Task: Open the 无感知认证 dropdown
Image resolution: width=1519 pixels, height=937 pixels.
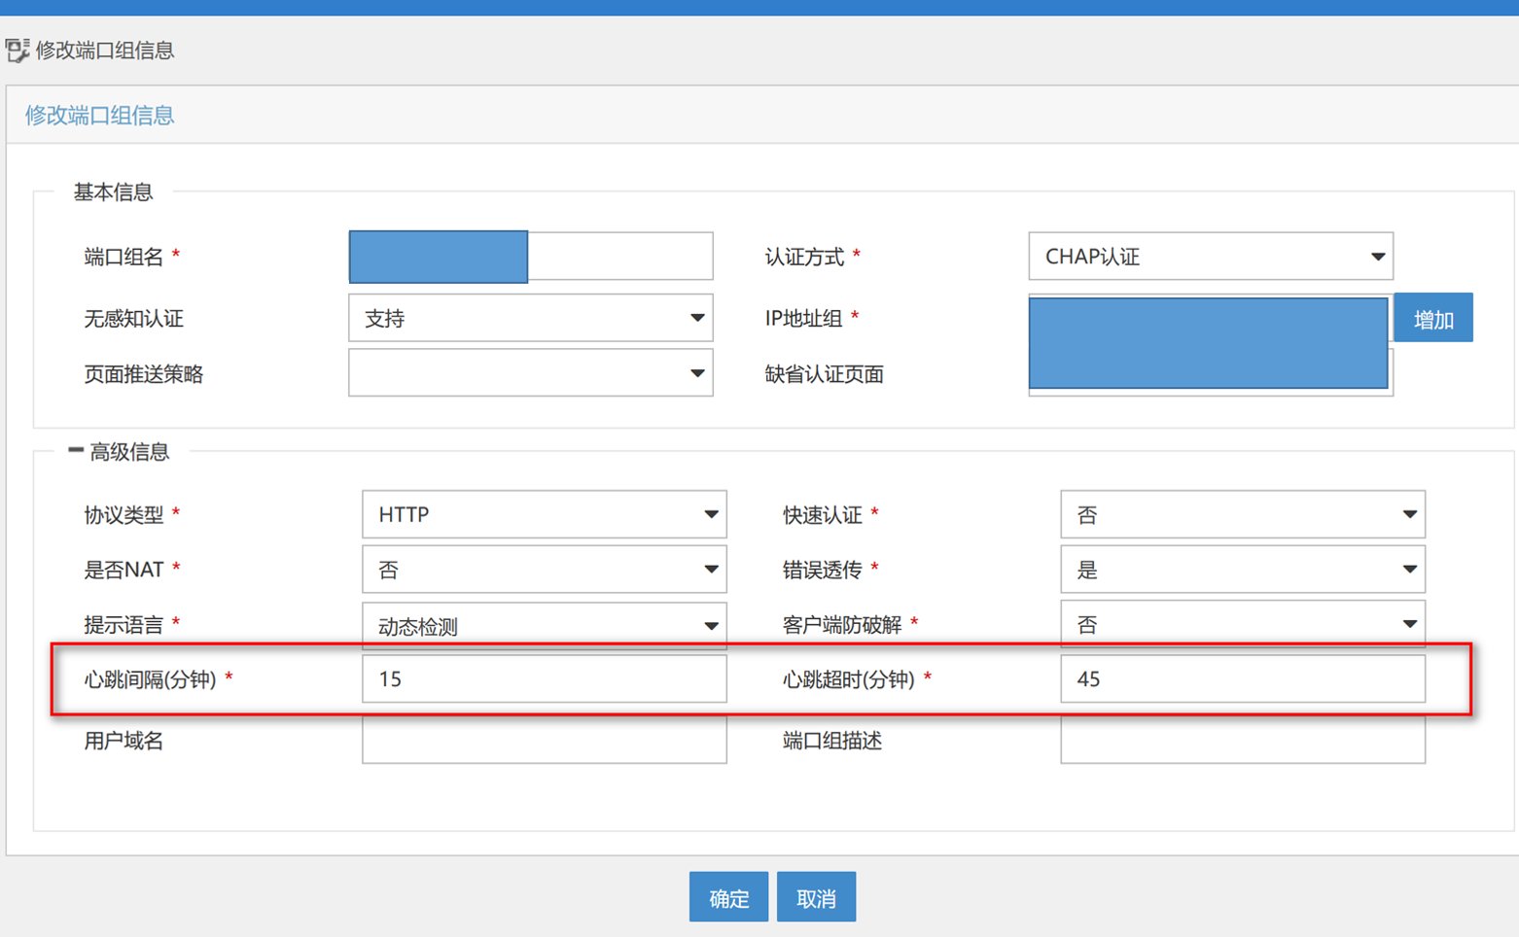Action: [531, 318]
